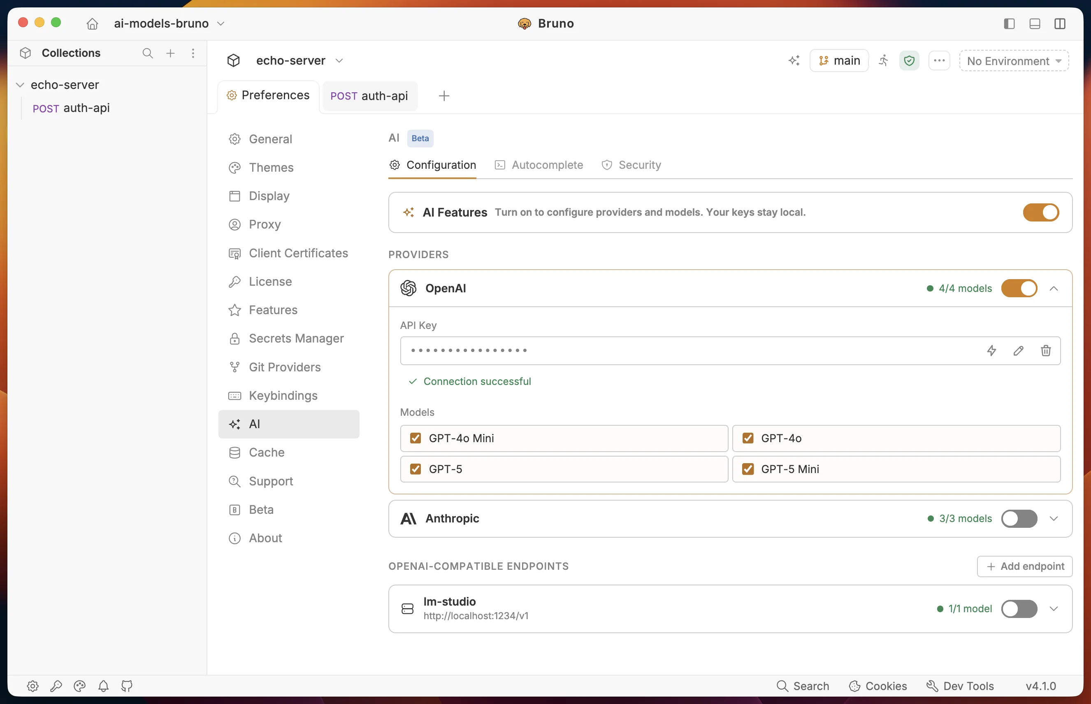1091x704 pixels.
Task: Open a new request tab
Action: 444,96
